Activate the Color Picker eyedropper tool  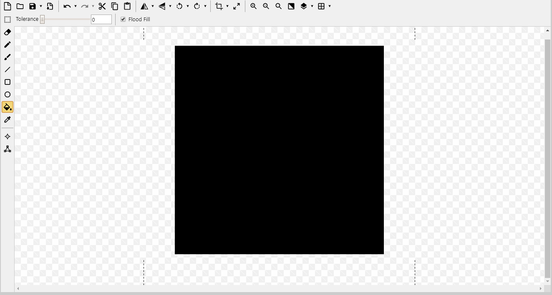8,119
